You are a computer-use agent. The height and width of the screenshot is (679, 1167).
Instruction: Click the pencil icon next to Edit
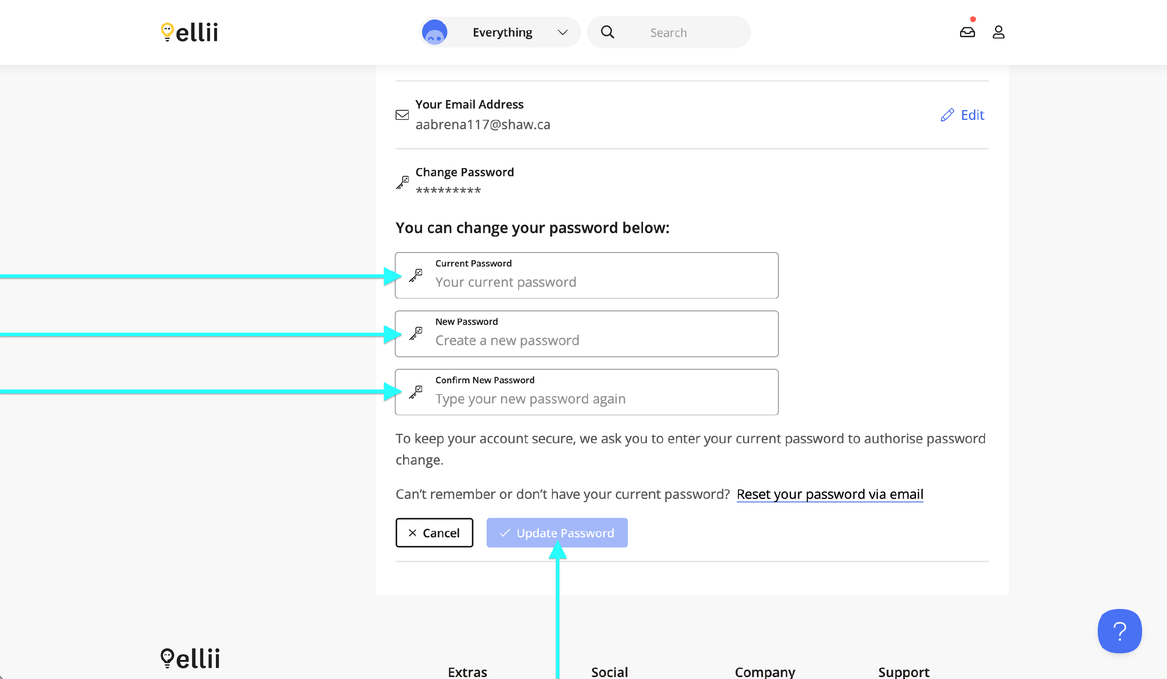(x=947, y=115)
